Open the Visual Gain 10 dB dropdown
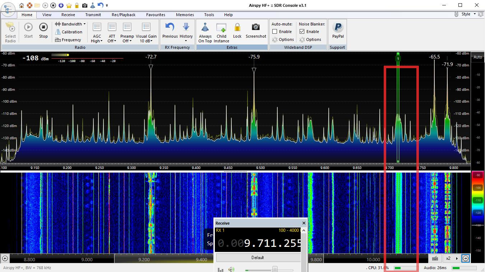This screenshot has width=485, height=272. click(x=146, y=32)
